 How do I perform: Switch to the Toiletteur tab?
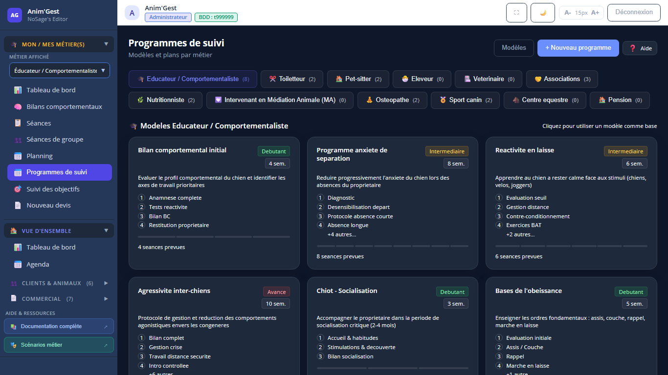[292, 79]
